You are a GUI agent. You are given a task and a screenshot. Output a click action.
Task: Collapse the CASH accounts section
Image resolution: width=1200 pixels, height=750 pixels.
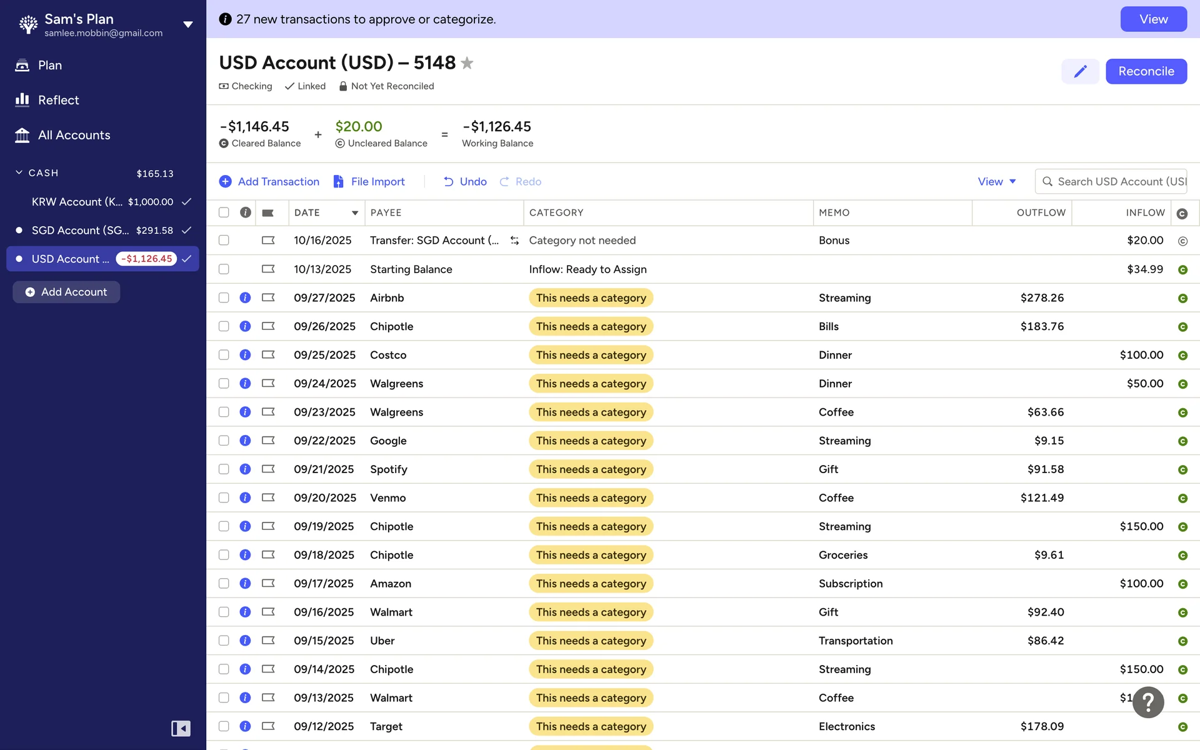pos(19,172)
